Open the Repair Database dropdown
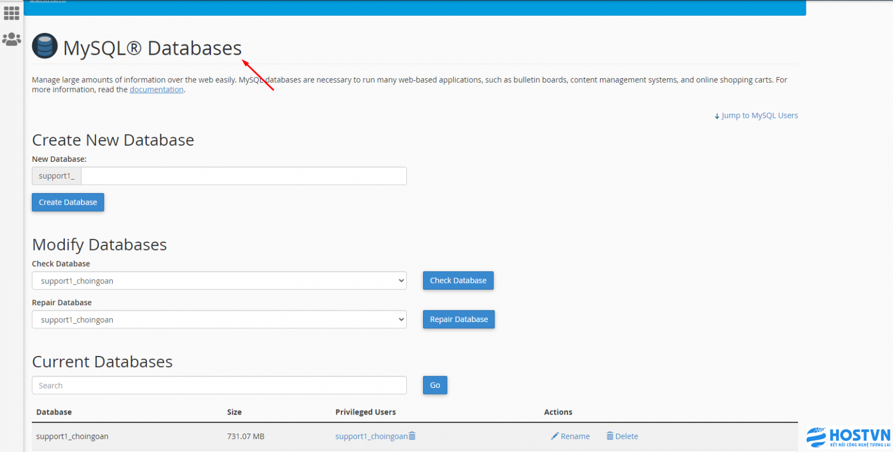 [x=219, y=320]
